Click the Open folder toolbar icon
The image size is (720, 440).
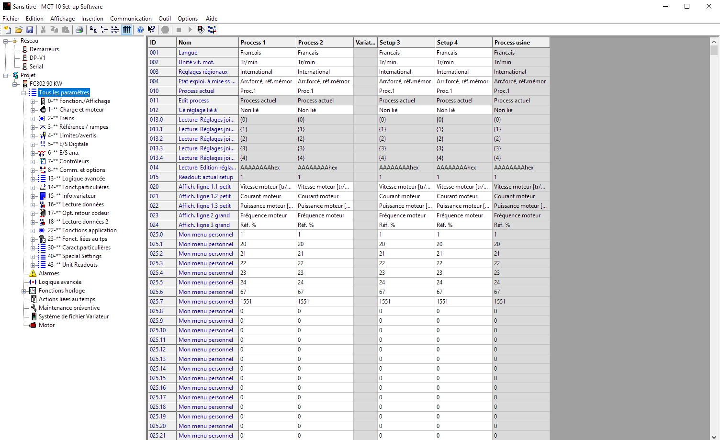[x=19, y=30]
